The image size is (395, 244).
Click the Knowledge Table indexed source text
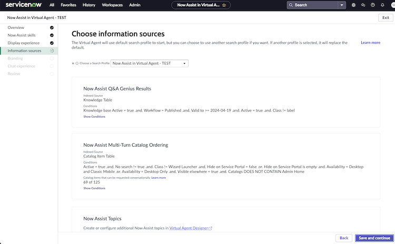point(98,100)
